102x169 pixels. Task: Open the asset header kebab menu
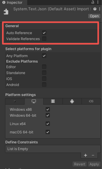point(100,9)
